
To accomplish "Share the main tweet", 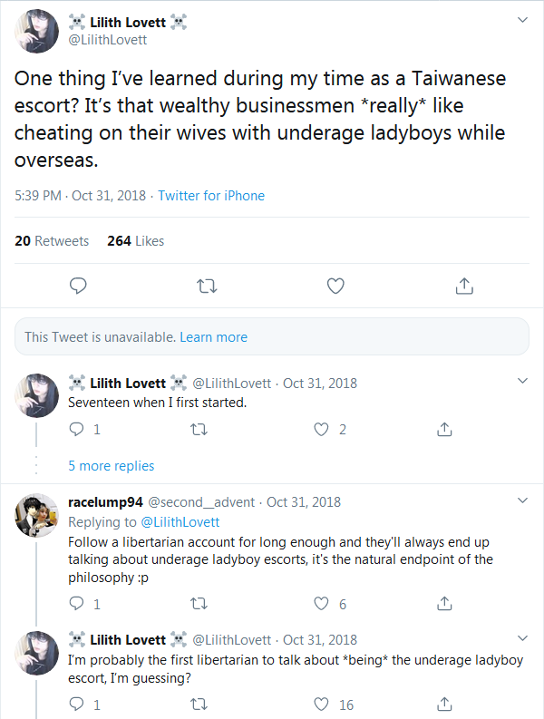I will (463, 287).
